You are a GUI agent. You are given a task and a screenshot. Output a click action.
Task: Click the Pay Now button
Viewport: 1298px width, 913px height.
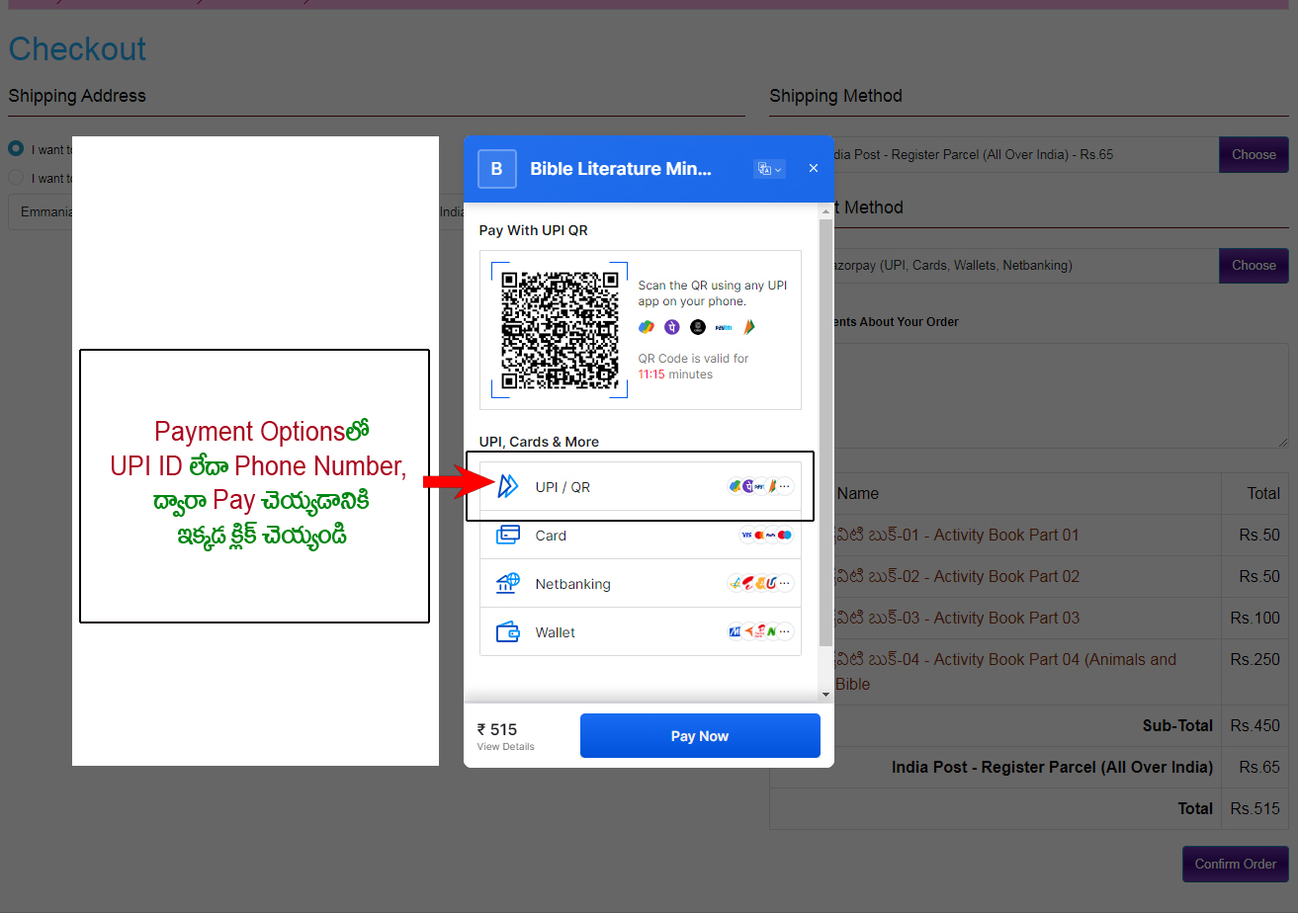coord(700,736)
